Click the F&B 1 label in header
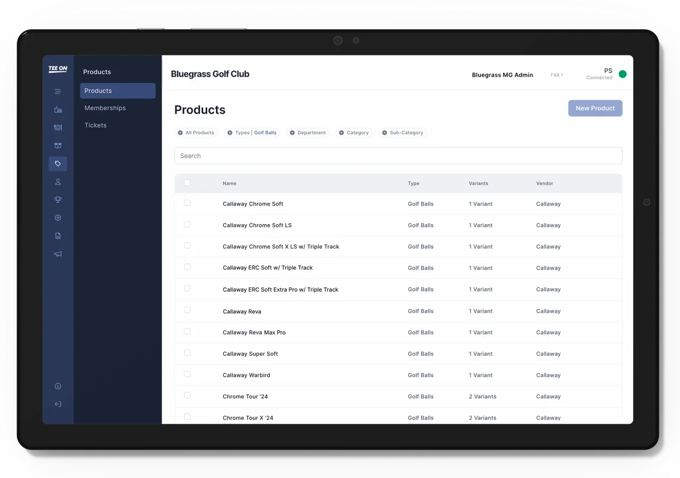 (557, 75)
